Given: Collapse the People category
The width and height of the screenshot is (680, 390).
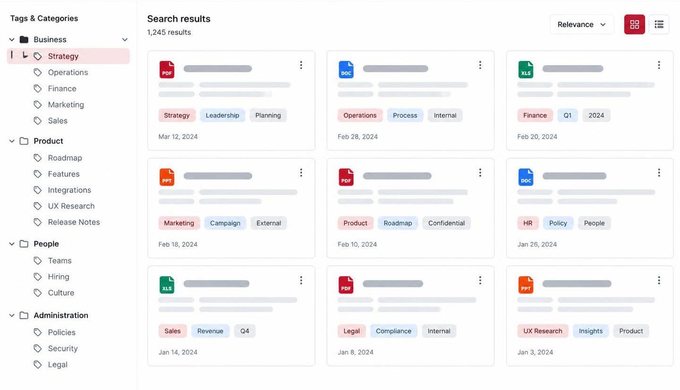Looking at the screenshot, I should click(12, 244).
